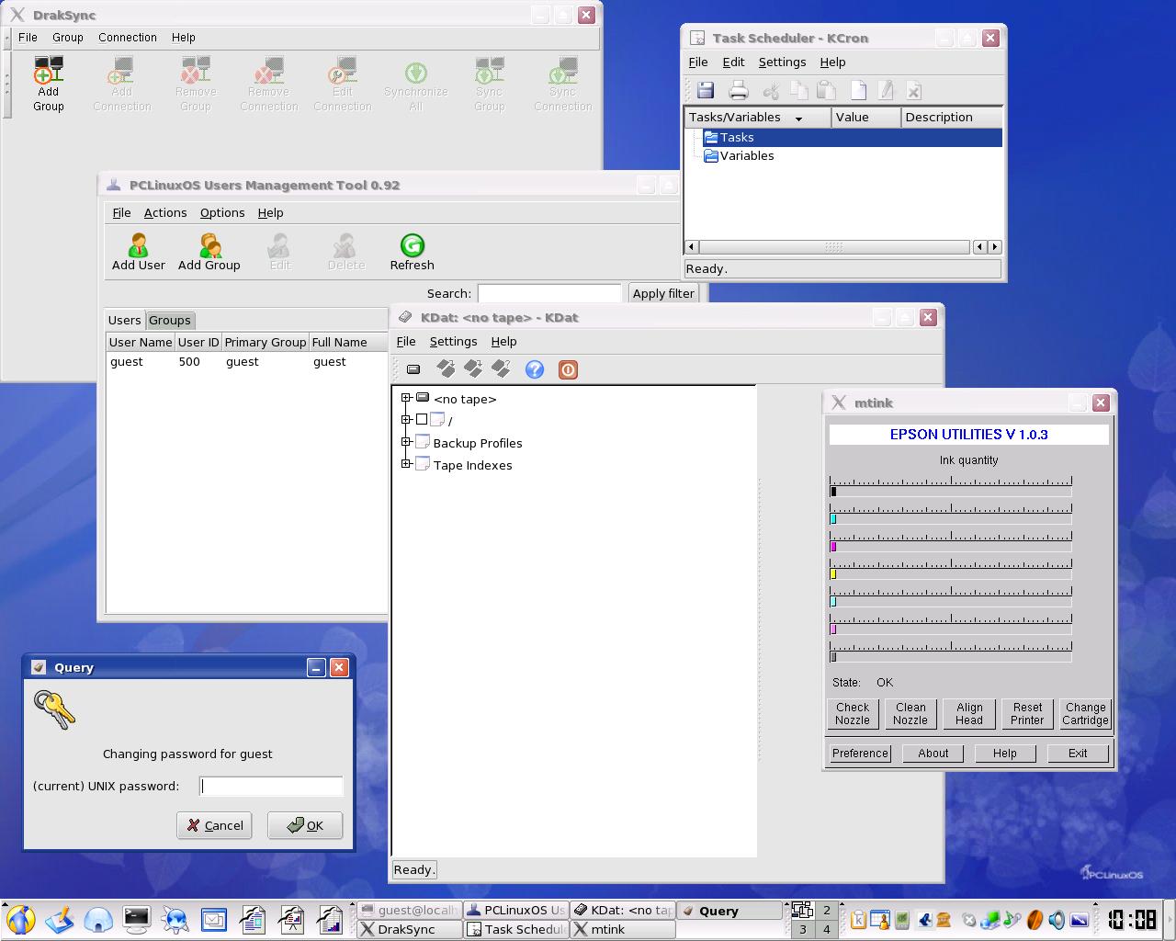Click Refresh icon in Users Management Tool
The height and width of the screenshot is (941, 1176).
[413, 245]
